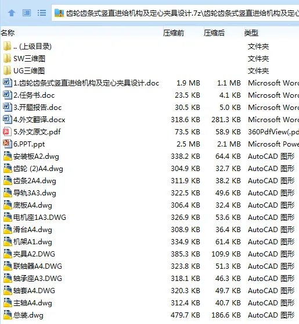Select file name 电机座1A3.DWG
Screen dimensions: 299x324
click(x=39, y=217)
